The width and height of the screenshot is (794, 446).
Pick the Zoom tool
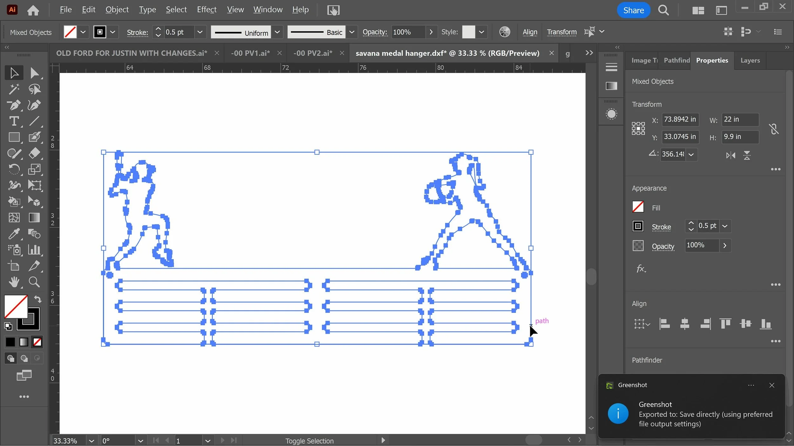coord(34,282)
